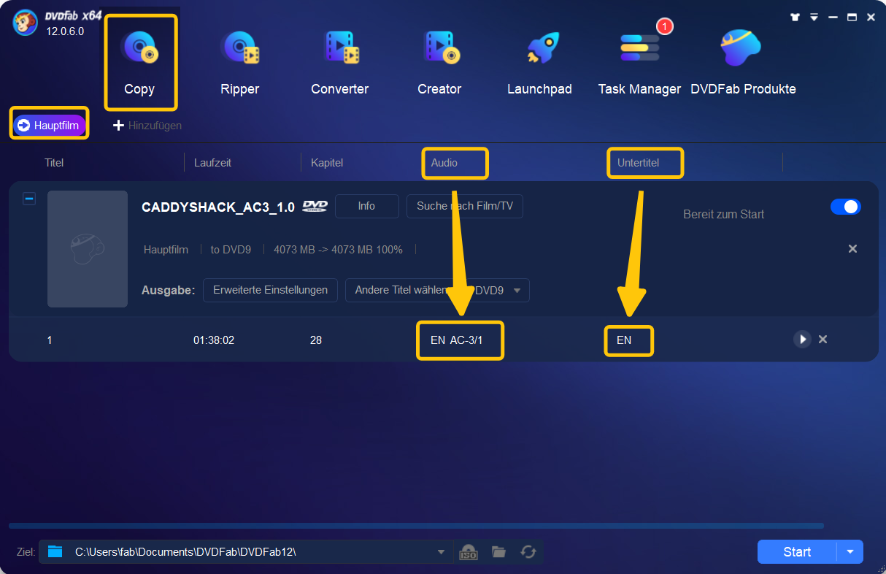886x574 pixels.
Task: Open the Info button
Action: [x=366, y=207]
